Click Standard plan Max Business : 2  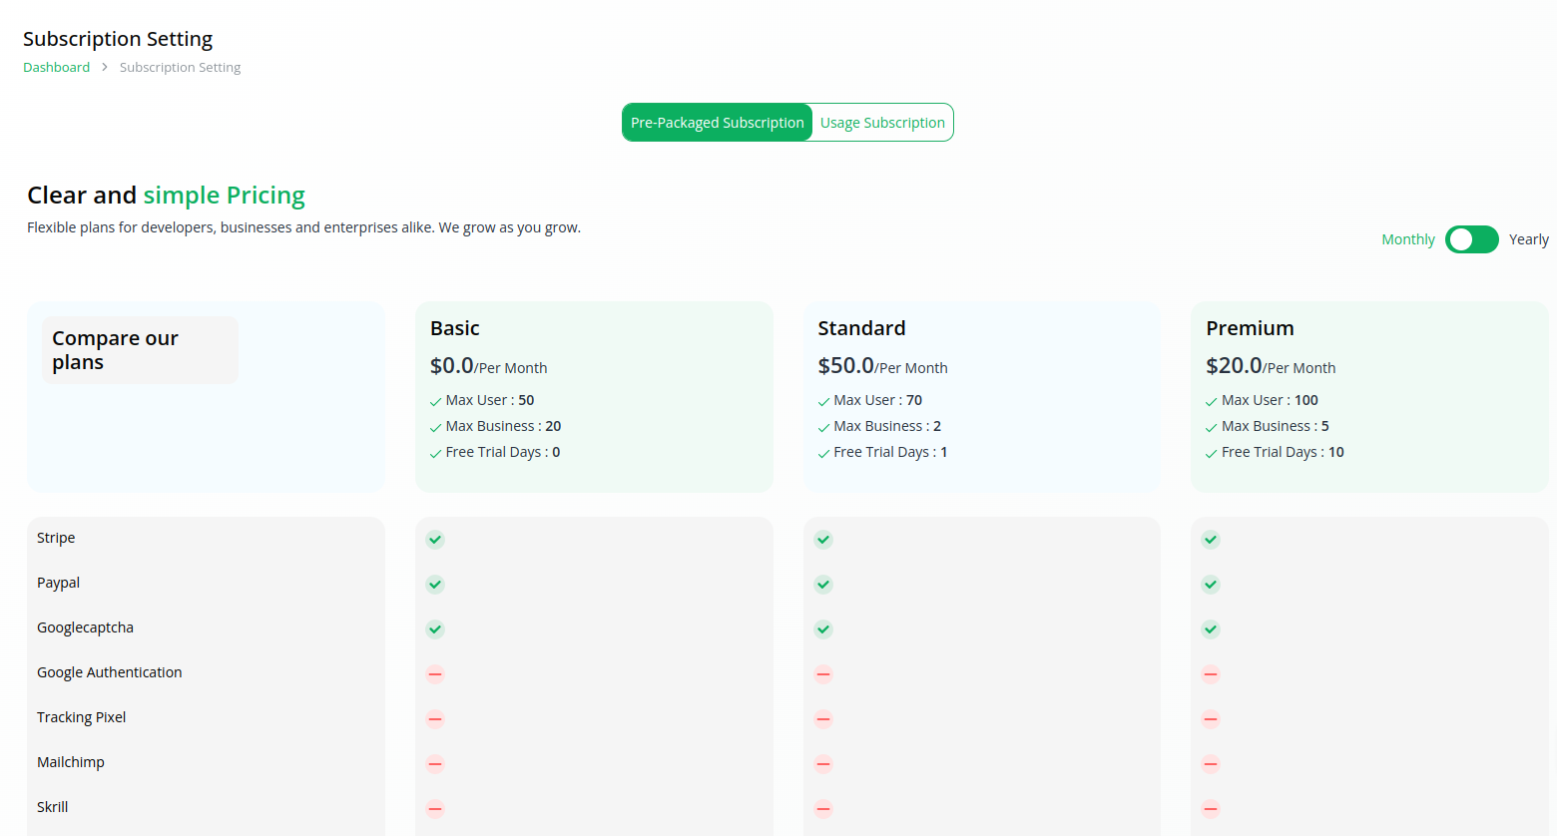pyautogui.click(x=879, y=426)
